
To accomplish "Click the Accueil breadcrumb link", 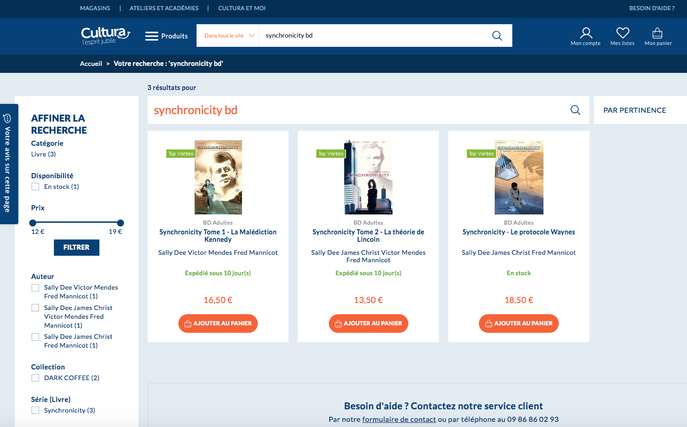I will coord(91,64).
